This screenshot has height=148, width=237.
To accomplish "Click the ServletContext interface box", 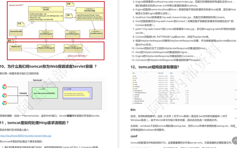I will tap(96, 34).
